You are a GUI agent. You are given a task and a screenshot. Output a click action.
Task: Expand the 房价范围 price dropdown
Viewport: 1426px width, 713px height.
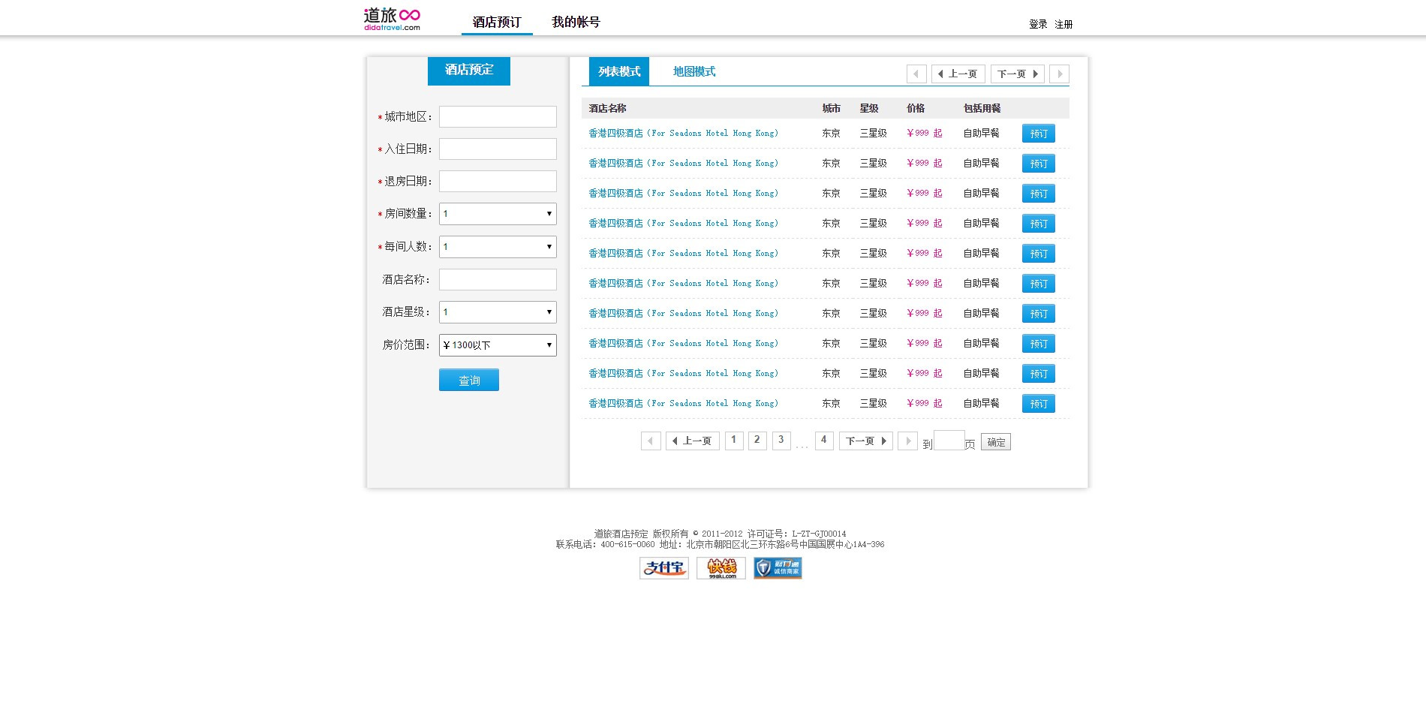(x=498, y=345)
